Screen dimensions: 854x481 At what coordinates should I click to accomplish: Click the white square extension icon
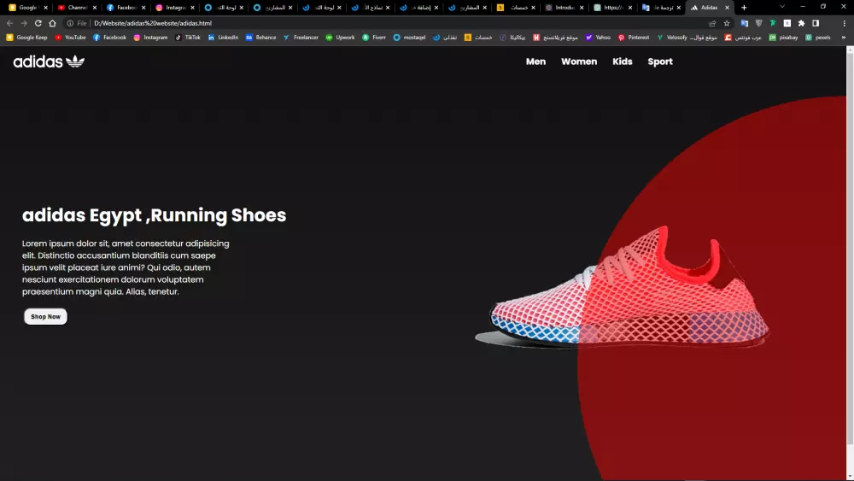[x=787, y=23]
